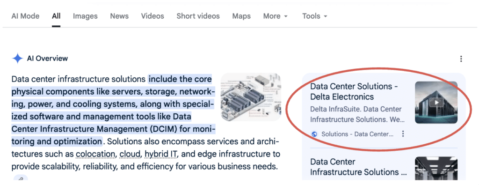The height and width of the screenshot is (185, 479).
Task: Open Data Center Solutions - Delta Electronics link
Action: (354, 91)
